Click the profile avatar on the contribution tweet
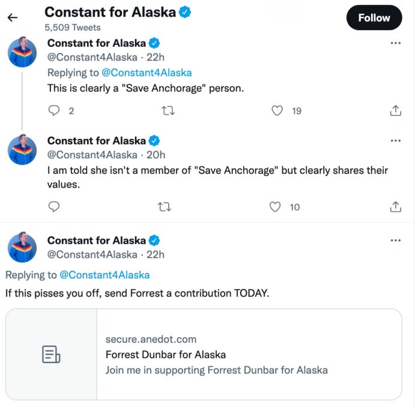 23,248
